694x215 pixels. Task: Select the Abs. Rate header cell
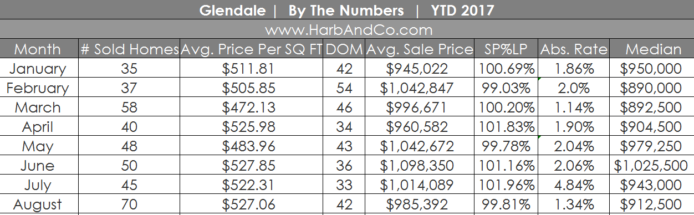point(573,49)
